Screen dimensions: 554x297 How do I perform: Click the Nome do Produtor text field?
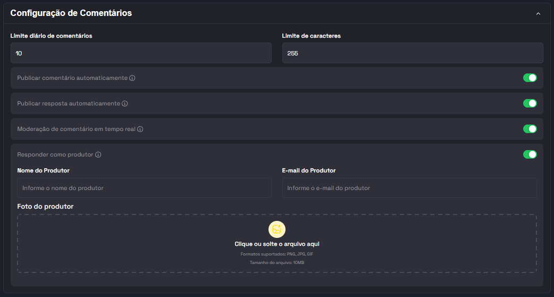[144, 188]
